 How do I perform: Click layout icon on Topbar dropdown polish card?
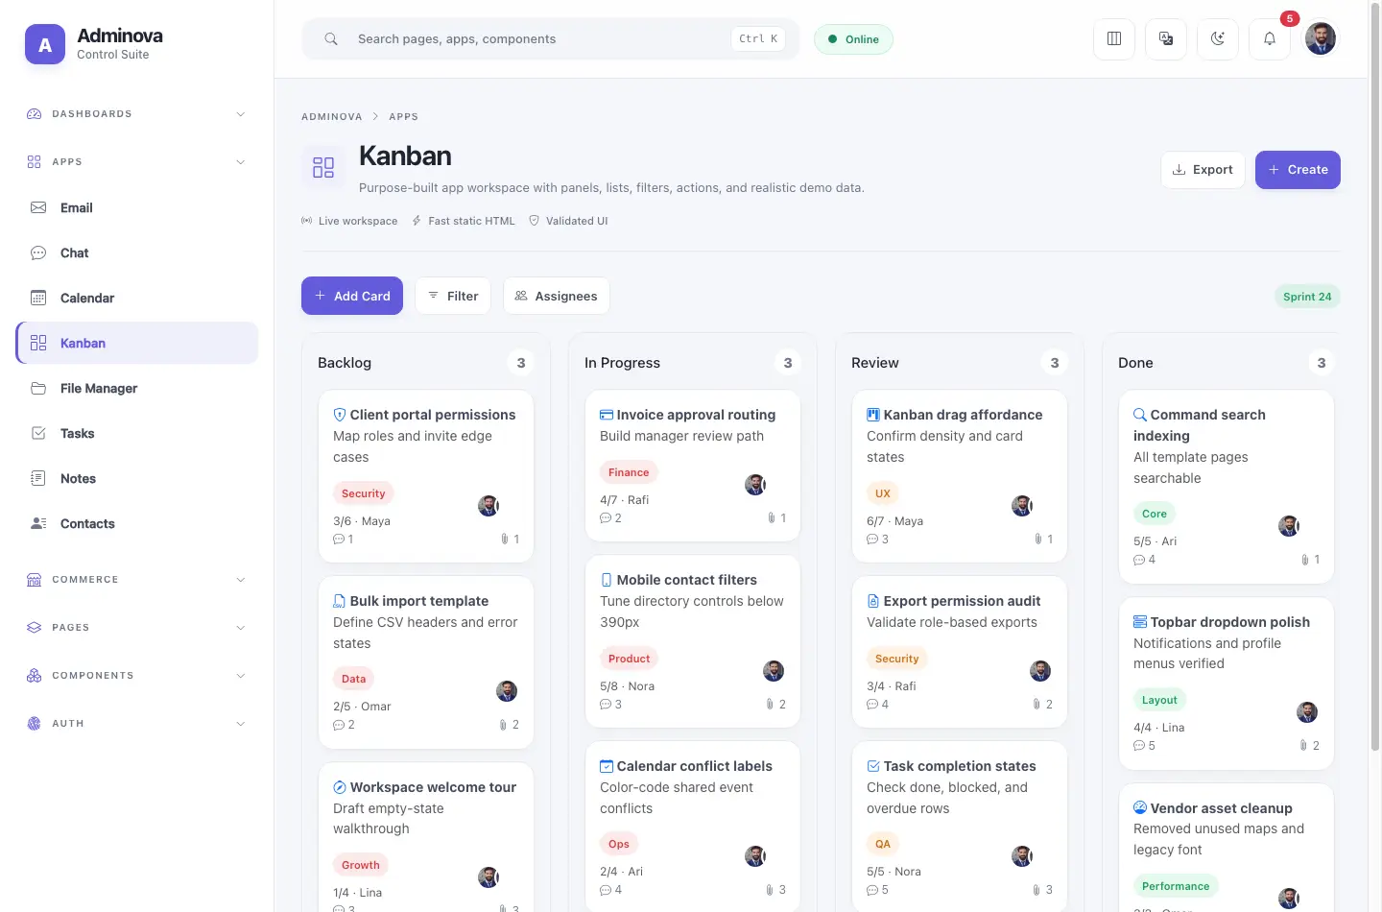click(1140, 622)
